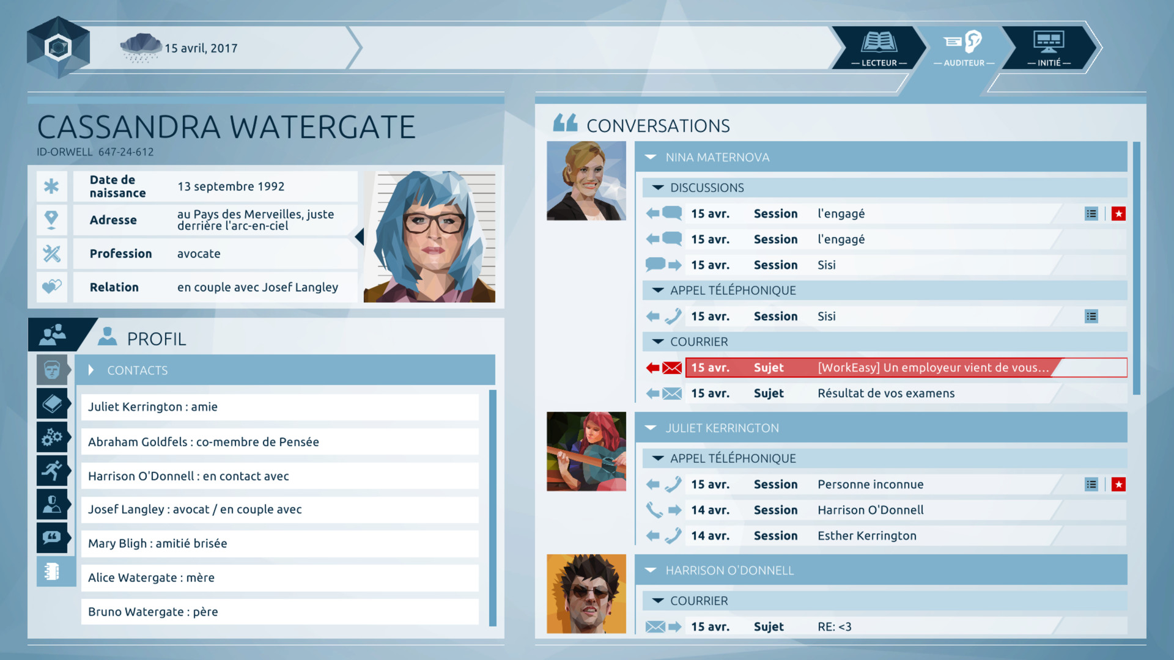Toggle transcript list icon on Sisi phone call
Screen dimensions: 1174x660
1091,317
